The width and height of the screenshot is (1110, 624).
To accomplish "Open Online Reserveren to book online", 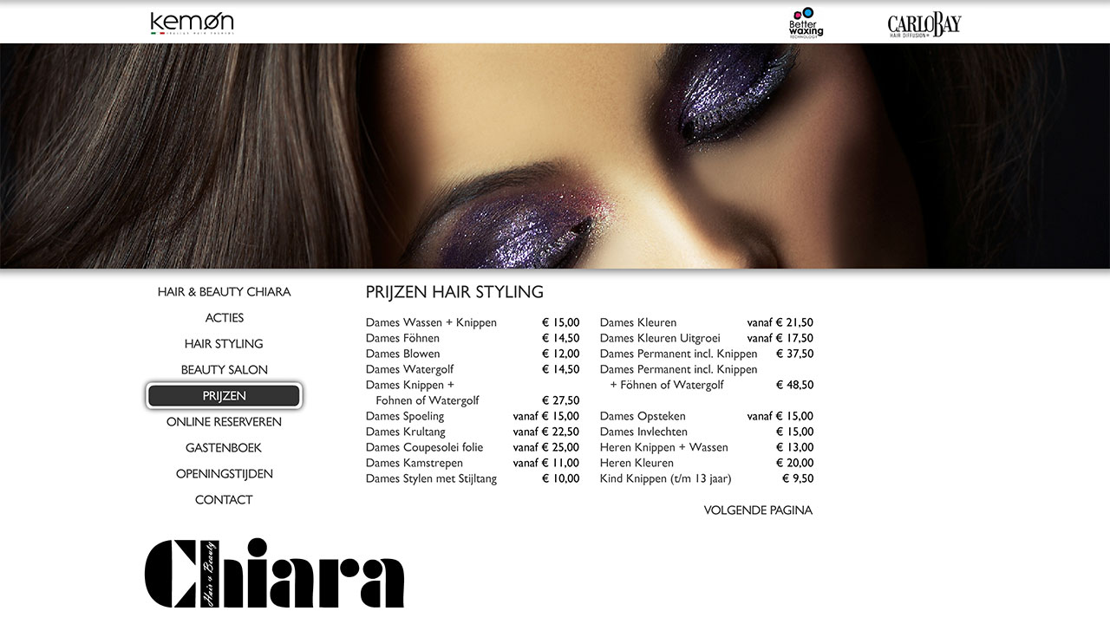I will click(224, 422).
